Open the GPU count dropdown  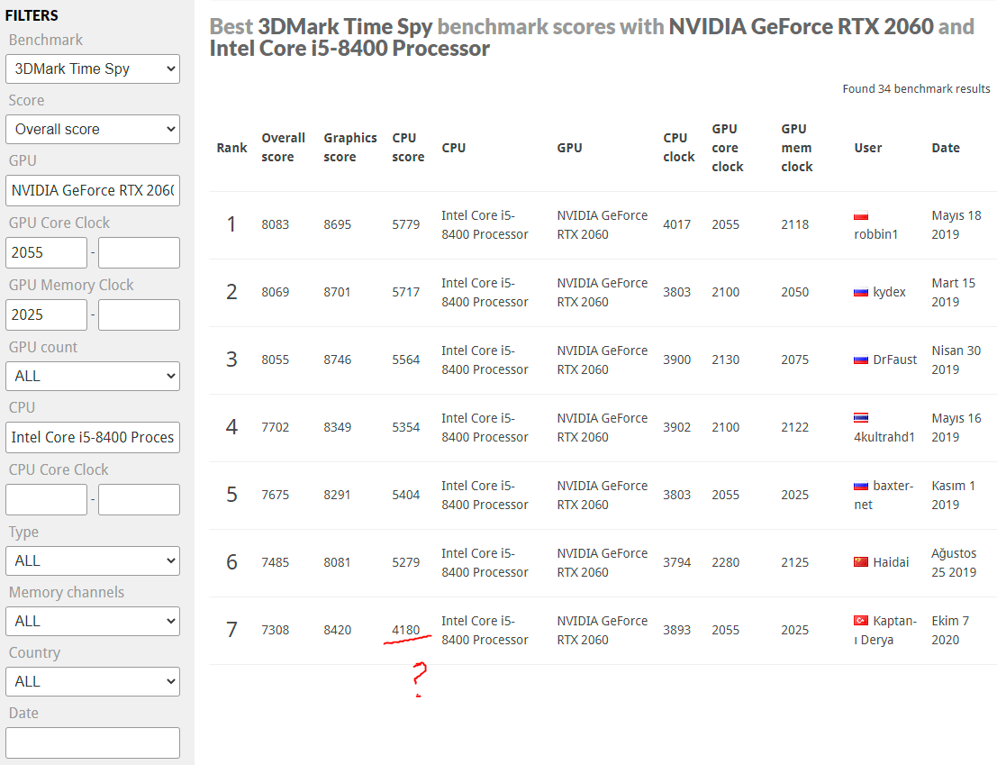pos(93,376)
